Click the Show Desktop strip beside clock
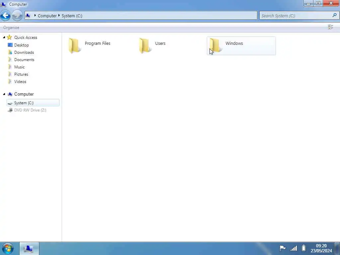 point(337,248)
